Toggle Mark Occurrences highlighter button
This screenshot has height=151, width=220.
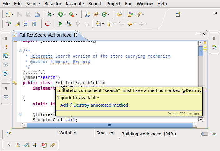[17, 24]
